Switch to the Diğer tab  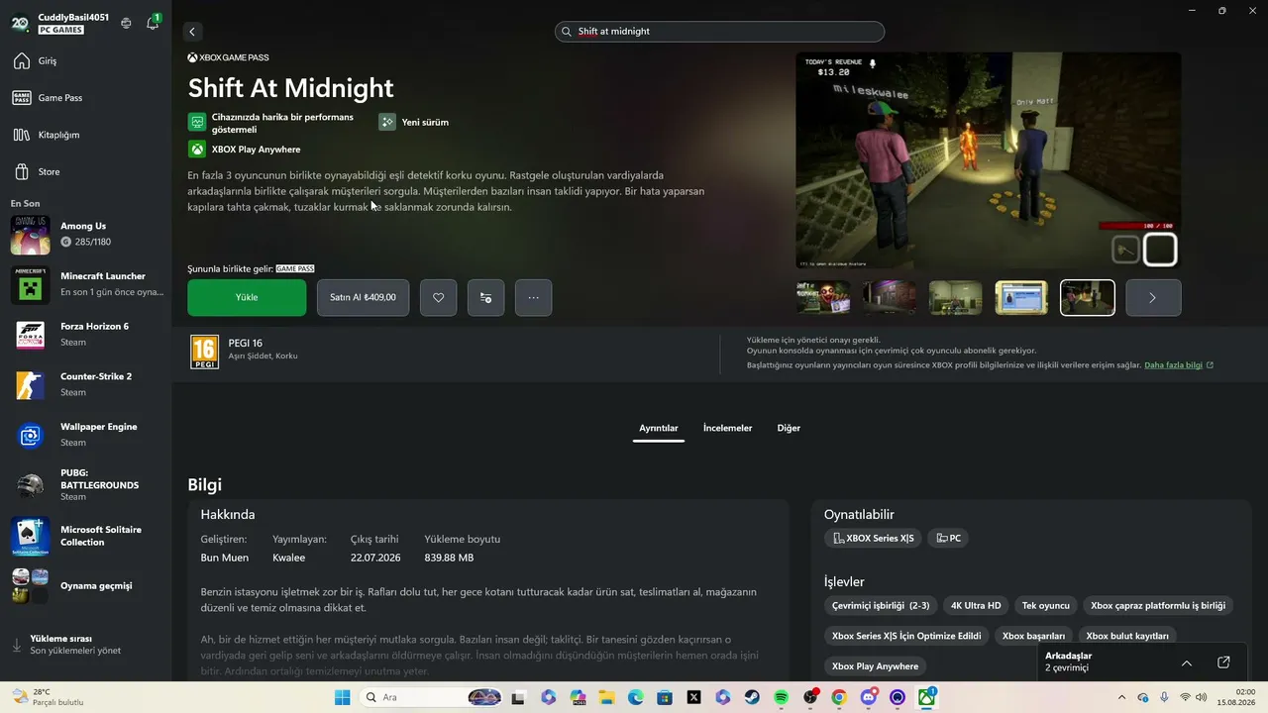[789, 428]
